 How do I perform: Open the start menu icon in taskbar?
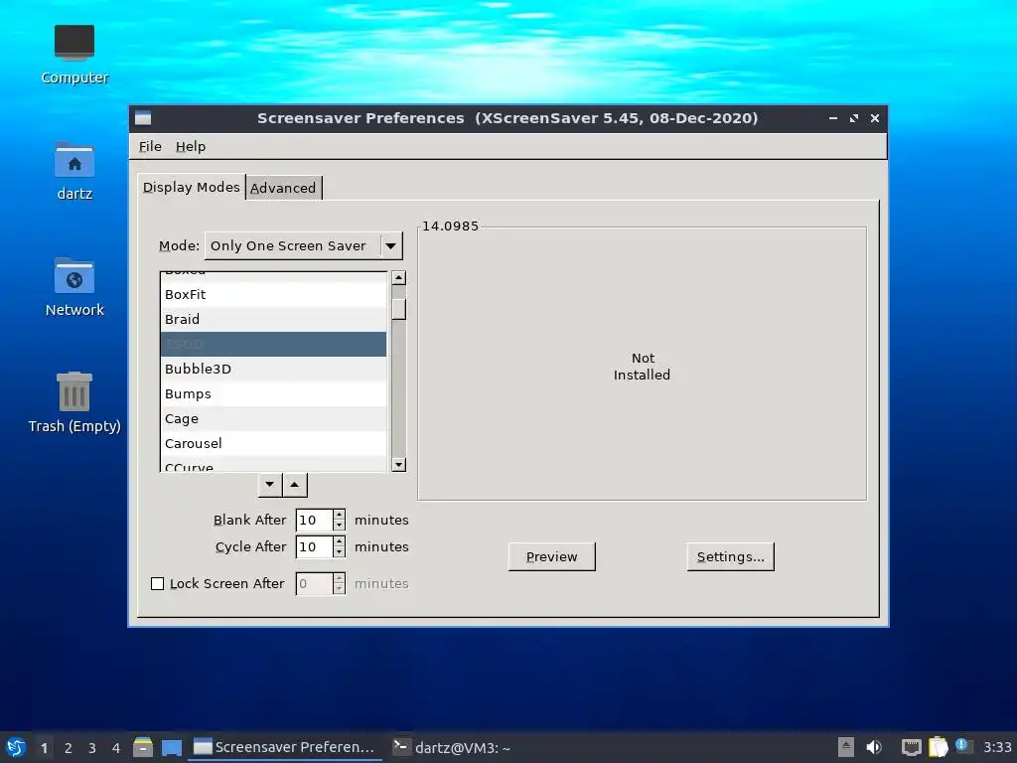(x=16, y=747)
